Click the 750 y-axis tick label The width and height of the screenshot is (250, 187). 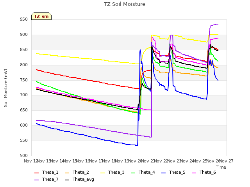(24, 80)
